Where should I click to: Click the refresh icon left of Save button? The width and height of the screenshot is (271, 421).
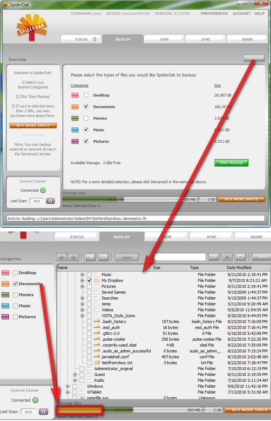coord(103,257)
